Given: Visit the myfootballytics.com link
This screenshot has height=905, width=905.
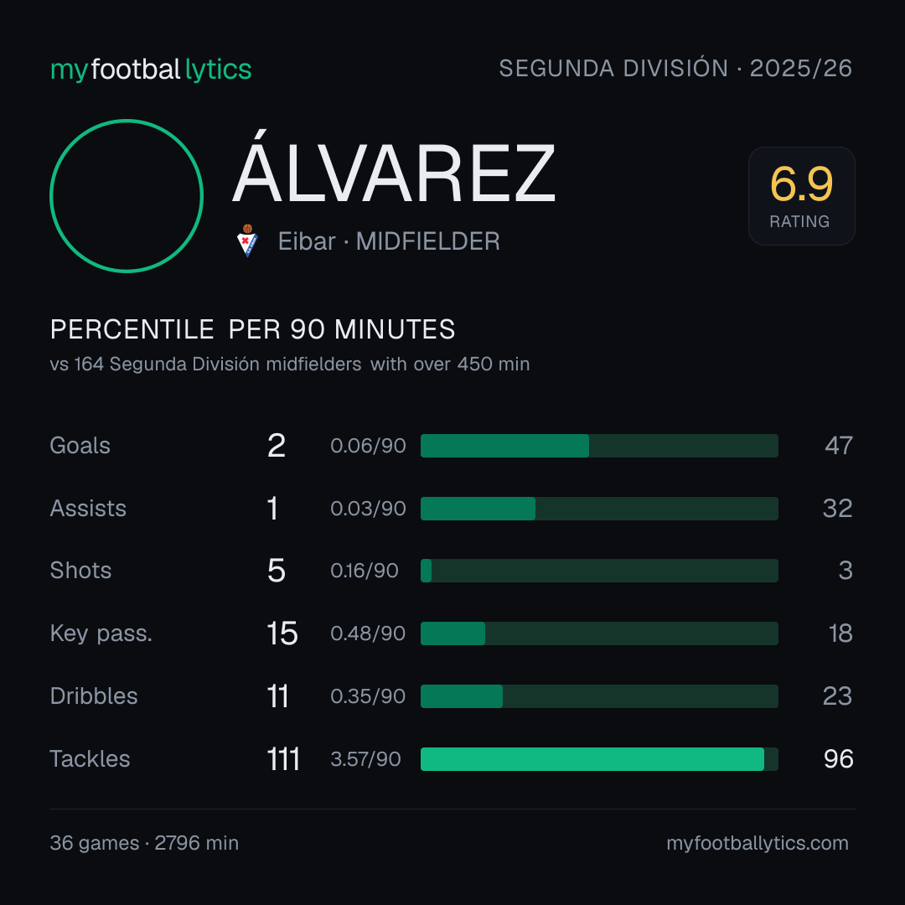Looking at the screenshot, I should click(x=758, y=843).
